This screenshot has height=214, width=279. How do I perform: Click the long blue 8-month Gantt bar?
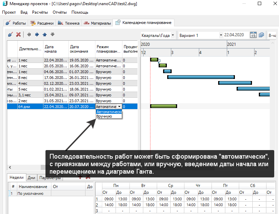click(201, 77)
